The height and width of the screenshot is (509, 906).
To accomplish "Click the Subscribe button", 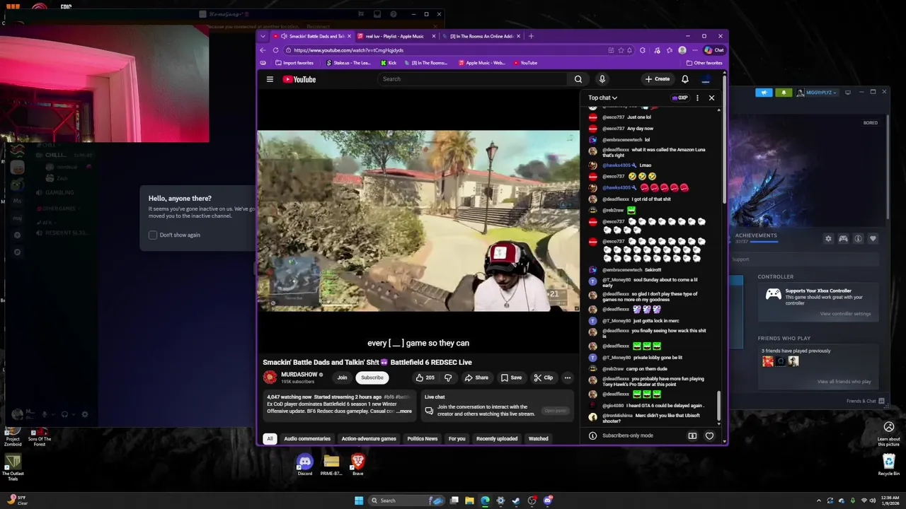I will [372, 378].
